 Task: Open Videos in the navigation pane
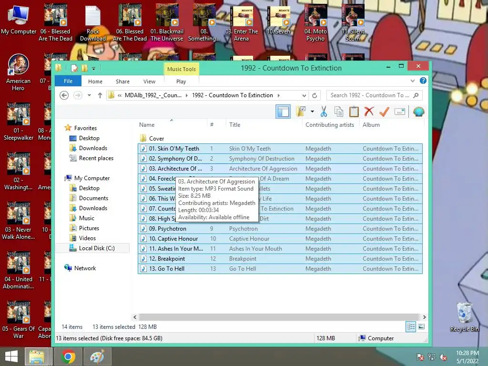click(x=87, y=238)
